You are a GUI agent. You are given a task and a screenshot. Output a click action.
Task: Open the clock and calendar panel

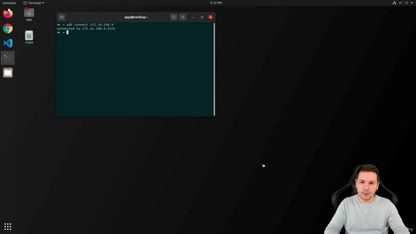coord(216,3)
